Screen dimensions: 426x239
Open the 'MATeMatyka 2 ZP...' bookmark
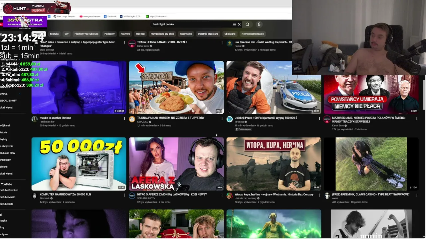130,16
